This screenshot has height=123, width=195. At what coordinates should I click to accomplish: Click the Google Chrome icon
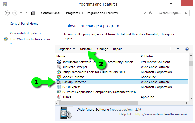pos(59,77)
